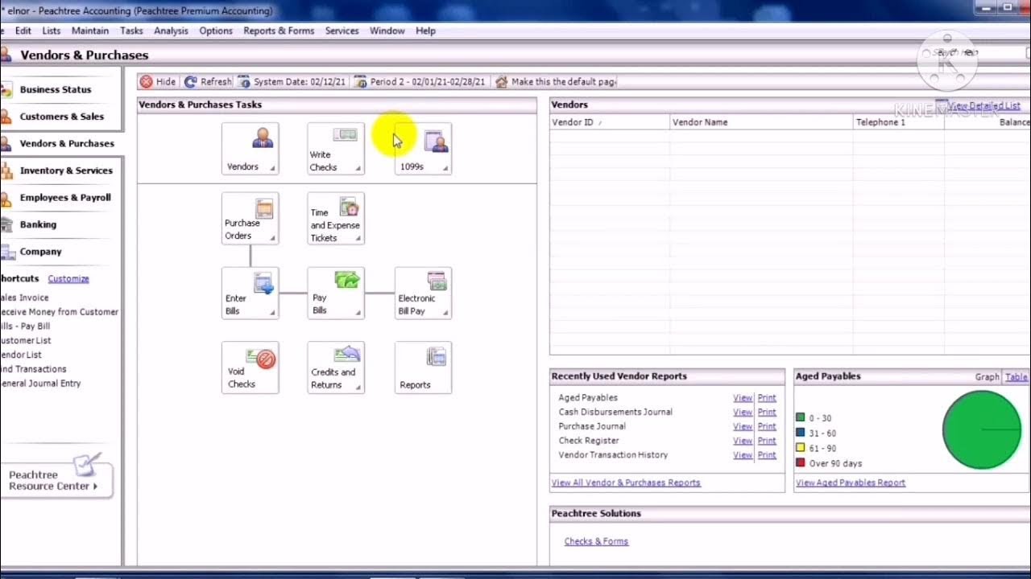Screen dimensions: 1031x579
Task: Click the green Aged Payables pie chart
Action: tap(982, 429)
